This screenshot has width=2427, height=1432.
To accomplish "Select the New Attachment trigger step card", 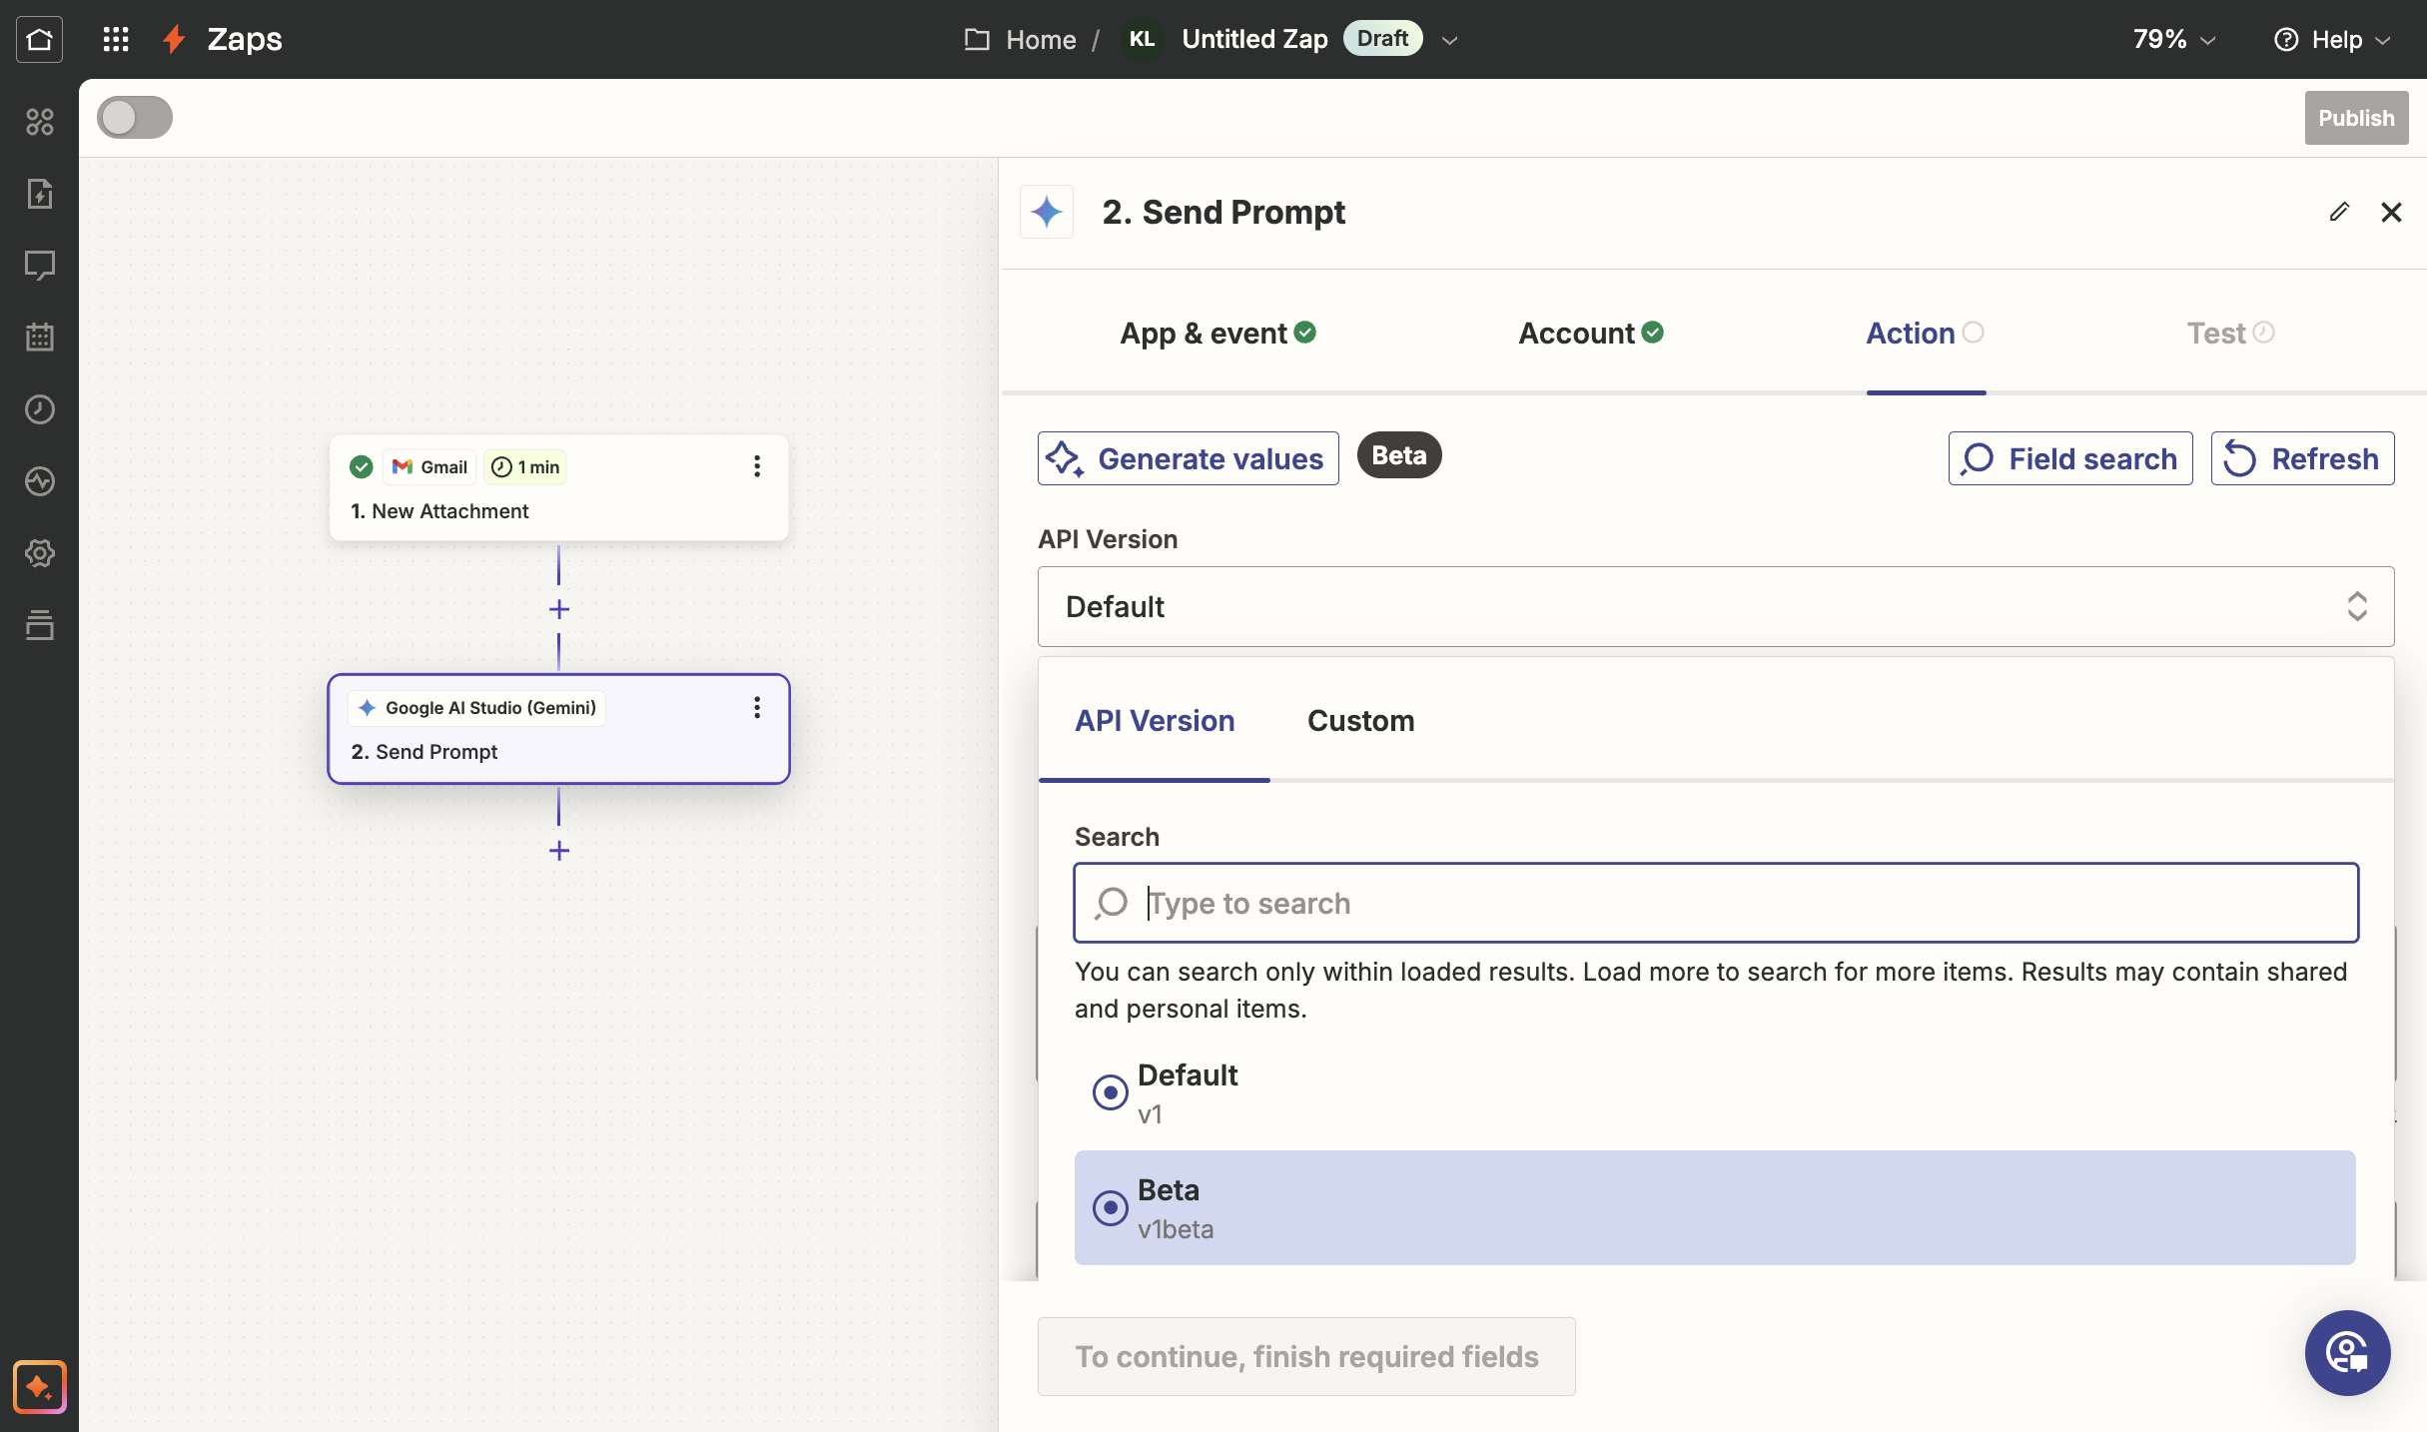I will click(x=558, y=488).
